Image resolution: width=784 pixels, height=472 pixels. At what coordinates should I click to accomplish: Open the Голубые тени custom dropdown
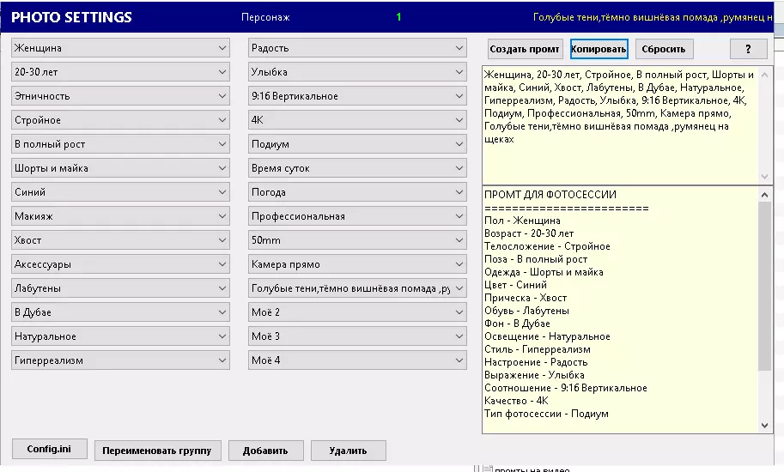(357, 288)
